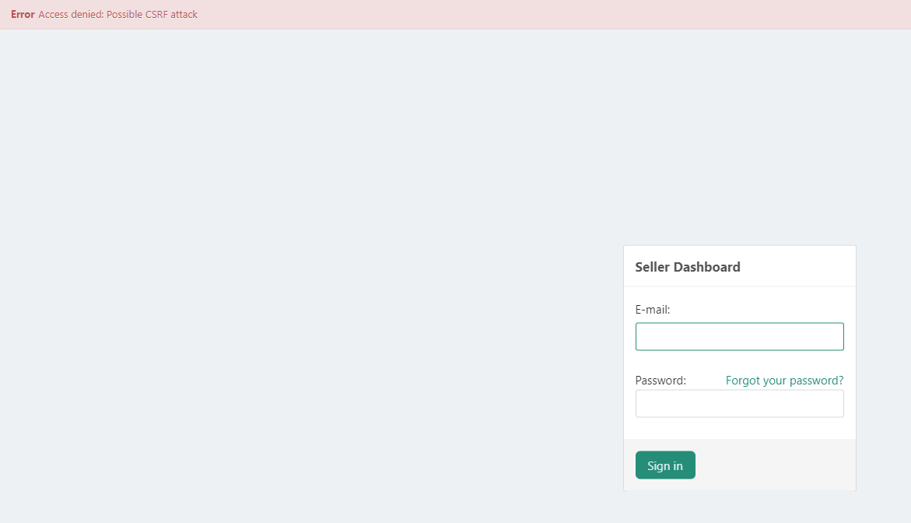Click gray footer area beside Sign in
Screen dimensions: 911x523
[778, 465]
